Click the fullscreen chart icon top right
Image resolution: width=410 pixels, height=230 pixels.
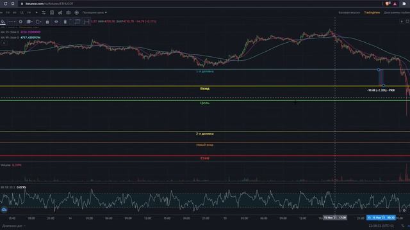coord(407,21)
